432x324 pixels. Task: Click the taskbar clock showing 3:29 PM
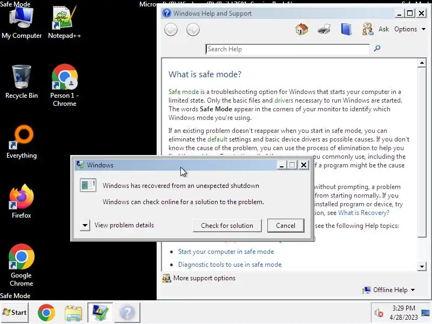point(403,313)
